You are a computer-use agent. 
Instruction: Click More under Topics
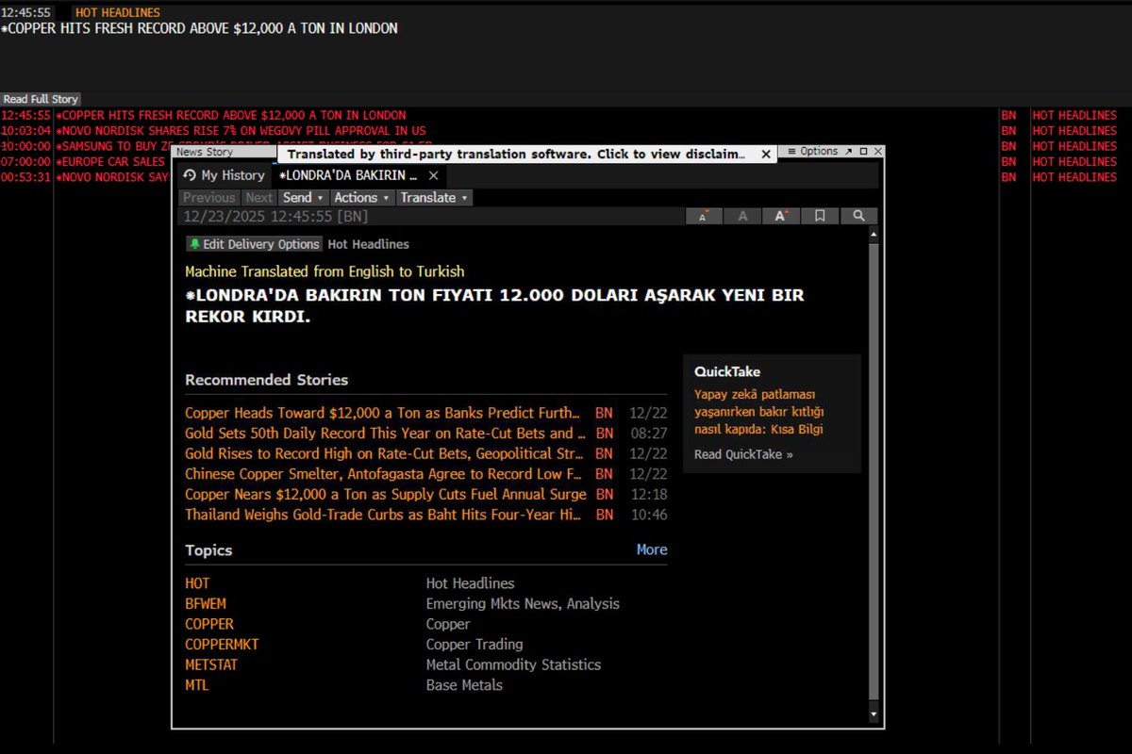(x=652, y=549)
